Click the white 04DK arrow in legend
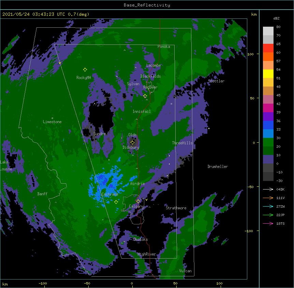 [x=268, y=189]
